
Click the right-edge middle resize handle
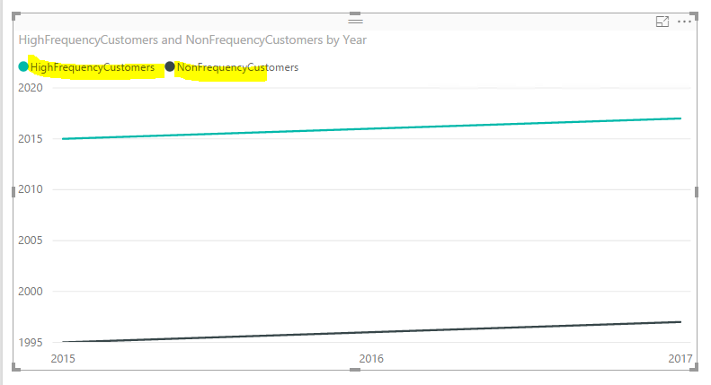697,192
